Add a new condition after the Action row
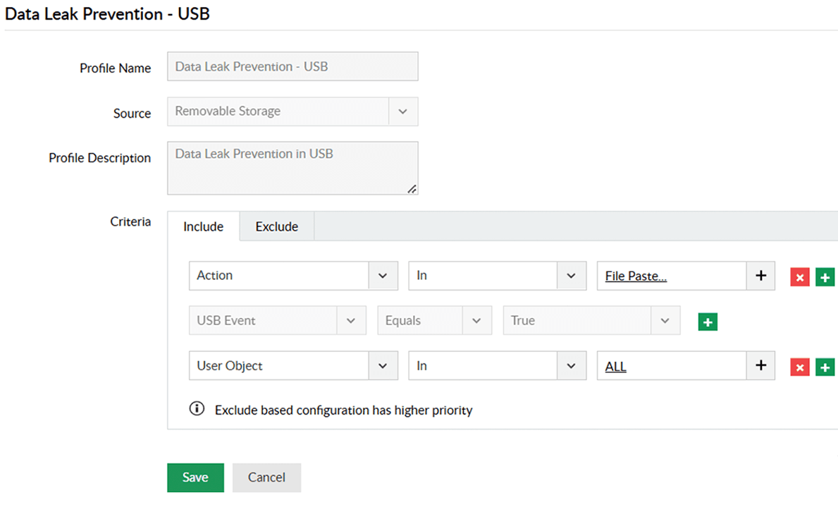838x519 pixels. click(825, 277)
